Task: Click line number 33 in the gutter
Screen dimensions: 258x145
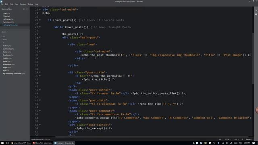Action: tap(36, 55)
